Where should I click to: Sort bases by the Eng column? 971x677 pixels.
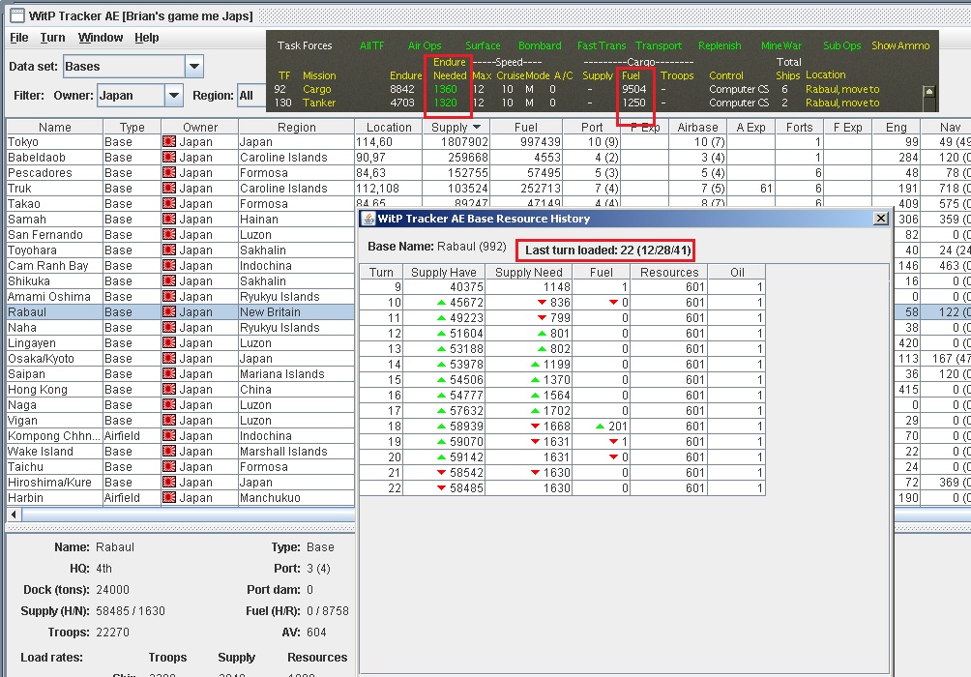tap(897, 127)
